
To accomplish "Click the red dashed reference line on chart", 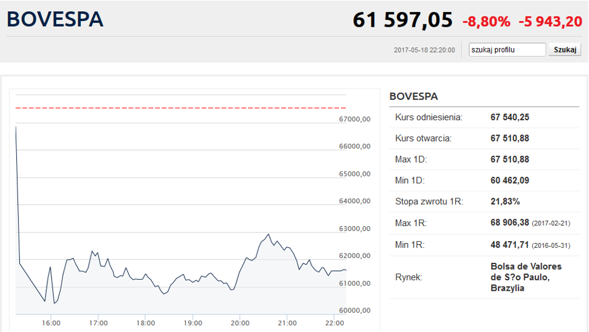I will [181, 108].
